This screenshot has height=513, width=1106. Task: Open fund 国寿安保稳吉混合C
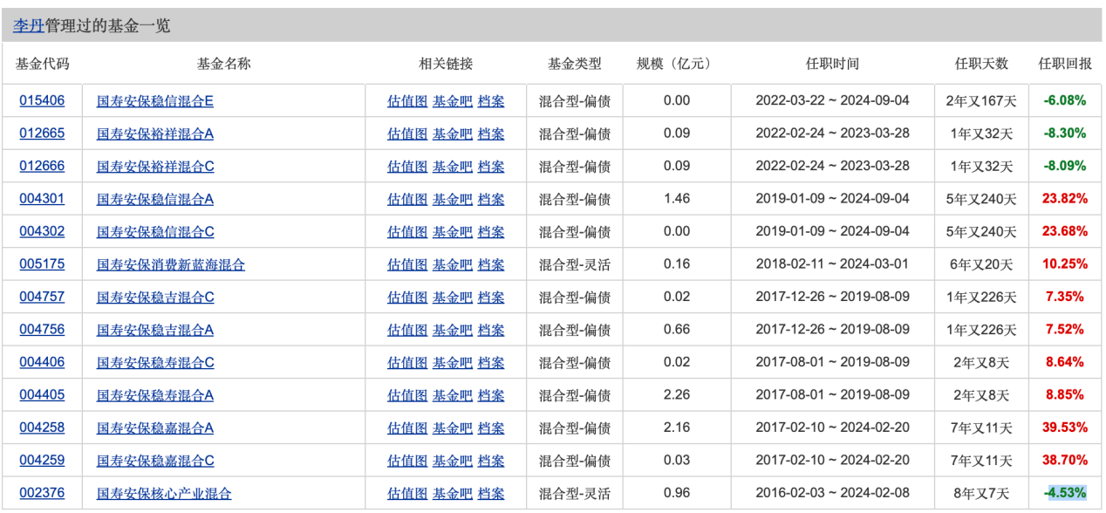click(x=155, y=298)
